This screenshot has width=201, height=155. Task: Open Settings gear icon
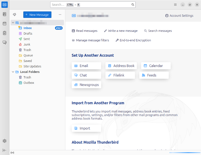point(4,141)
